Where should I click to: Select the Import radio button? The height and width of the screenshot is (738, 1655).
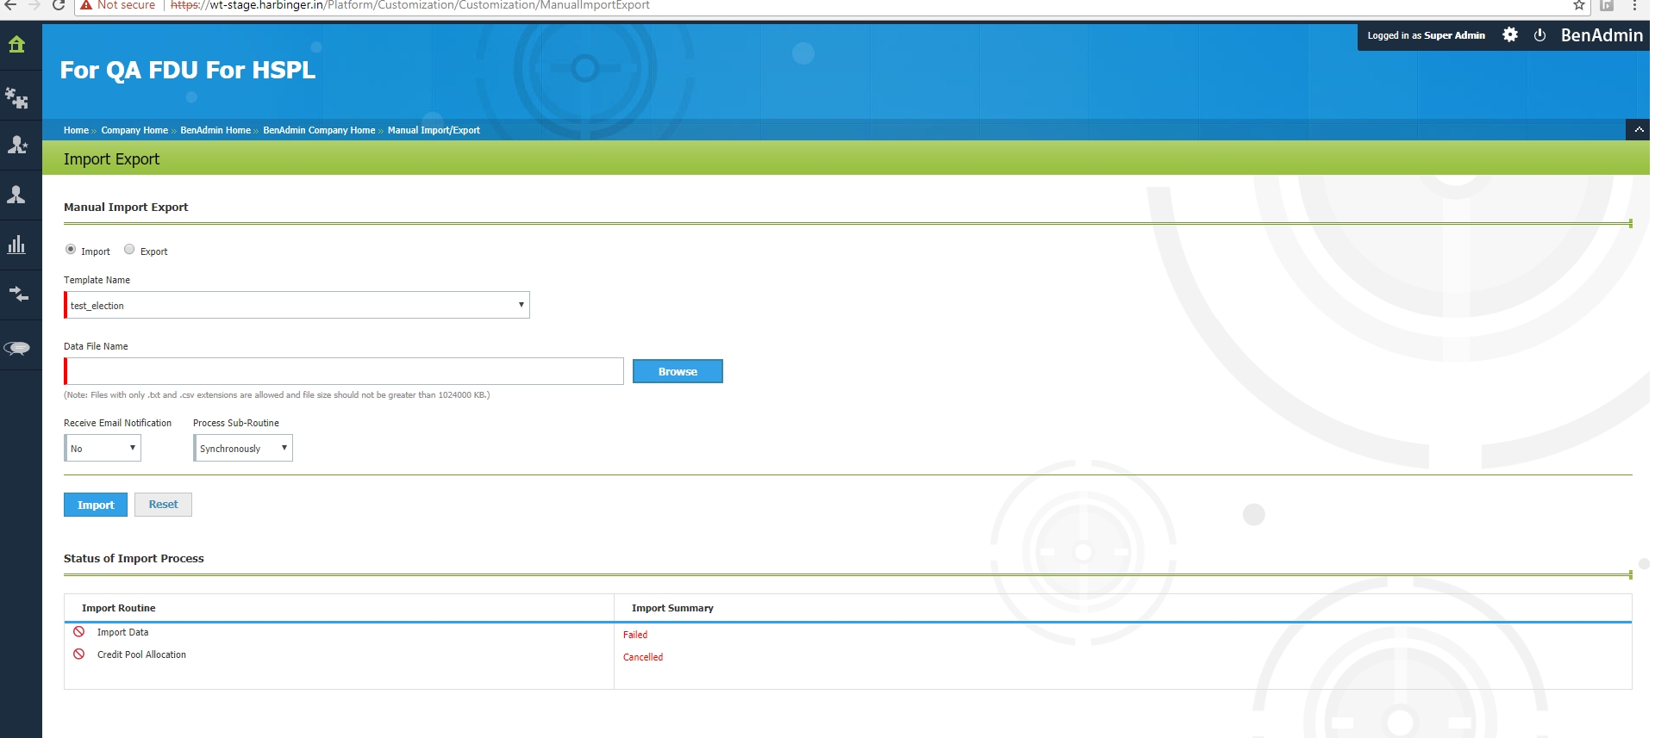pyautogui.click(x=71, y=249)
